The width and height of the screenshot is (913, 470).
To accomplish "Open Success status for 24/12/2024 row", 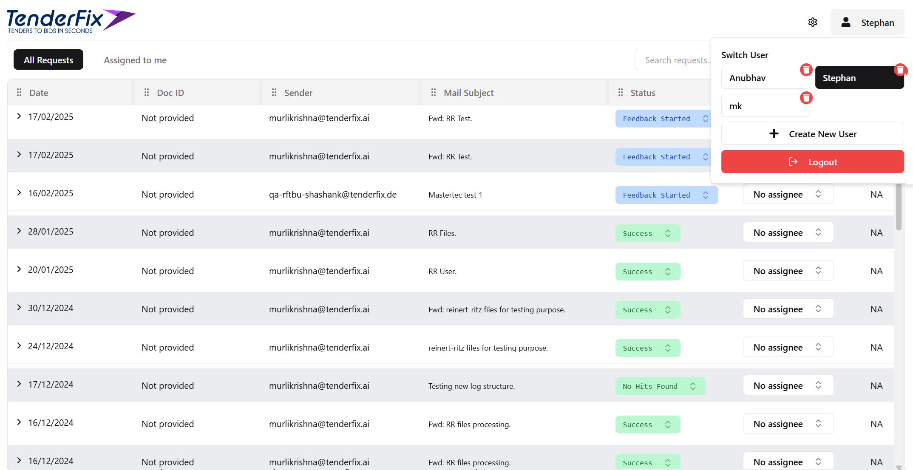I will 648,348.
